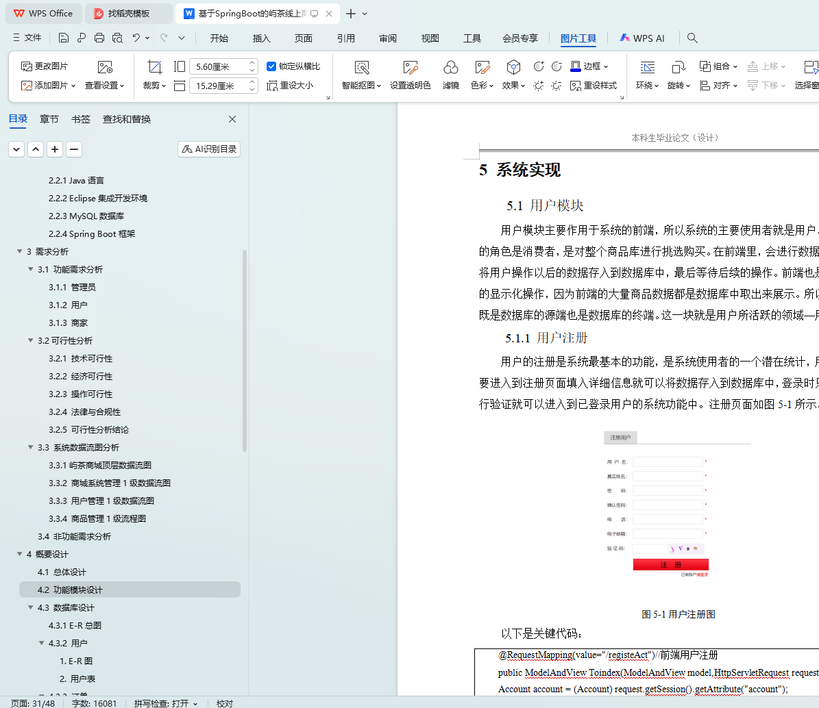Switch to the 审阅 ribbon tab
This screenshot has width=819, height=708.
[387, 38]
